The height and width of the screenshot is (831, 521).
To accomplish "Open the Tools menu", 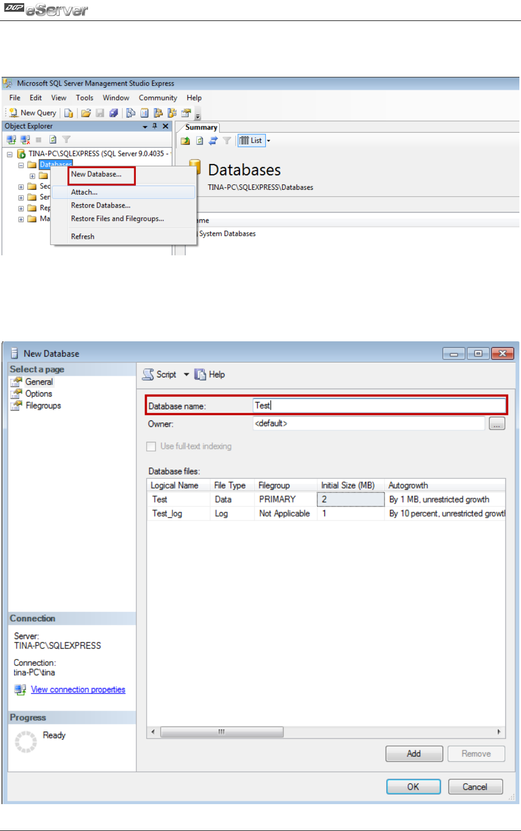I will point(85,98).
